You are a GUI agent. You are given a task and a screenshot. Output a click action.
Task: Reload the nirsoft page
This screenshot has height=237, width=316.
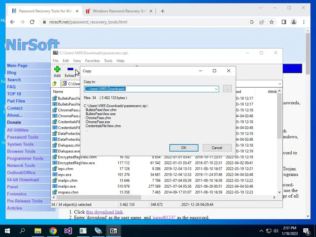click(32, 22)
